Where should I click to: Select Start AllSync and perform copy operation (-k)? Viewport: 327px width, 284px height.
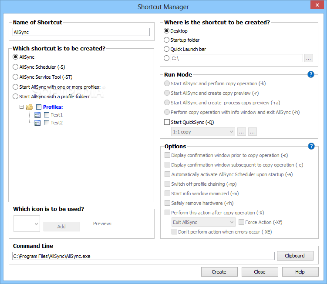(167, 84)
